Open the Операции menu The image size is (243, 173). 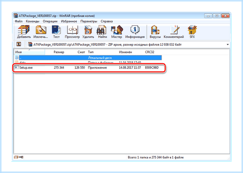pyautogui.click(x=50, y=21)
